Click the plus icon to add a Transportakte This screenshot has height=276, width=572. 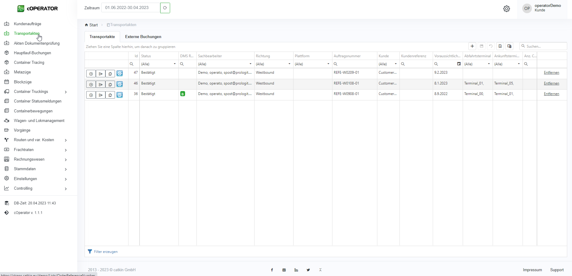[472, 46]
